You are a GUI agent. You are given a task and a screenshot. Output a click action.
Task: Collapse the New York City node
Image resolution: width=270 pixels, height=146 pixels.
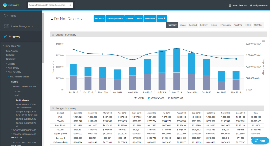(7, 72)
